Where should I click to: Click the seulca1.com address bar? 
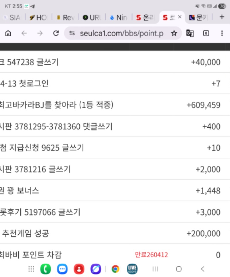coord(121,33)
